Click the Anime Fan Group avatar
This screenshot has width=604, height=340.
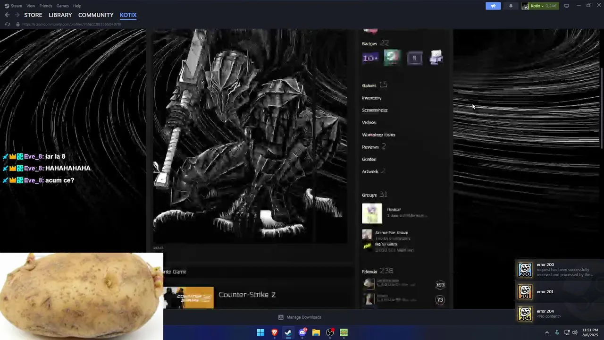click(367, 234)
